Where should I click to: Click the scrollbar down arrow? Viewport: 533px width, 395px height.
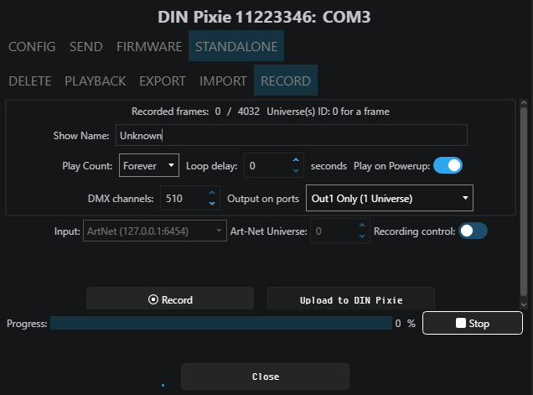[x=524, y=304]
